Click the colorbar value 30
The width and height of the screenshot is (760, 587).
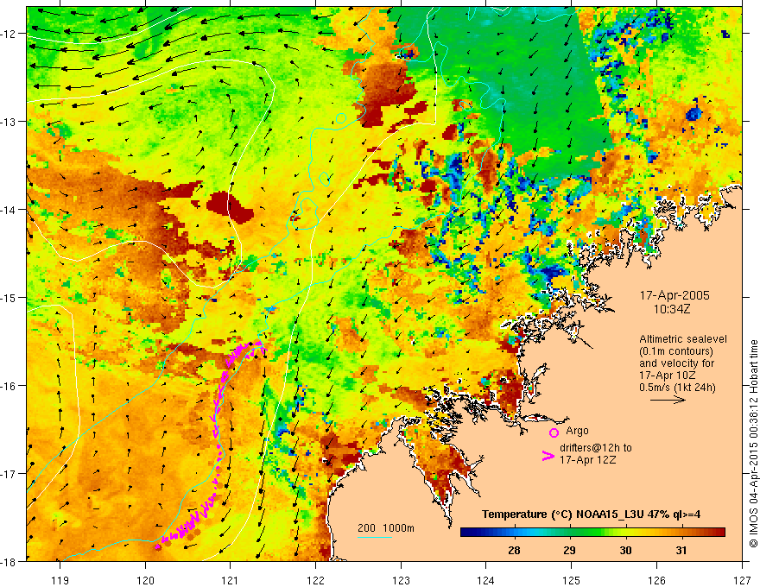click(626, 550)
